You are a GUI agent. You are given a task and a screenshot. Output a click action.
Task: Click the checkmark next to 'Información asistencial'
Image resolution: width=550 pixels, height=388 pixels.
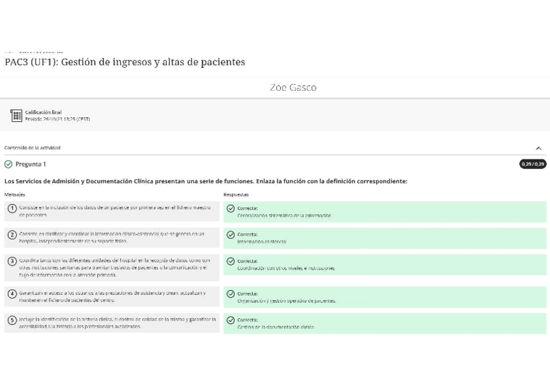pyautogui.click(x=230, y=234)
